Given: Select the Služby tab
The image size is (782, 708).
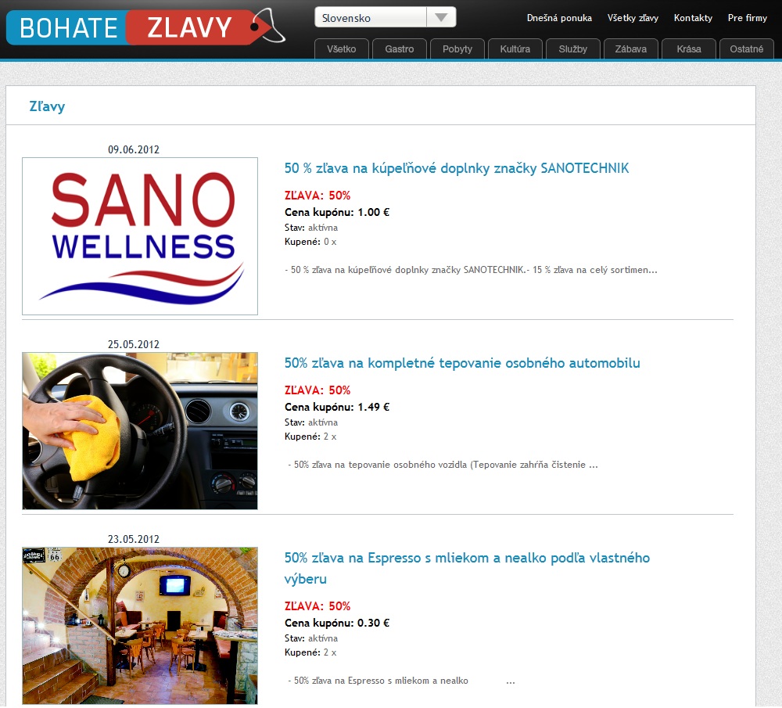Looking at the screenshot, I should click(x=573, y=49).
